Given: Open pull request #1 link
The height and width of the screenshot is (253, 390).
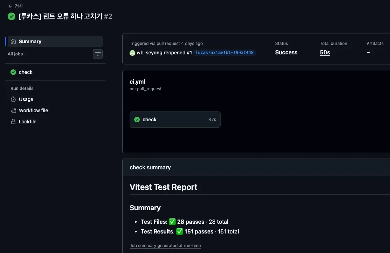Looking at the screenshot, I should pyautogui.click(x=189, y=53).
